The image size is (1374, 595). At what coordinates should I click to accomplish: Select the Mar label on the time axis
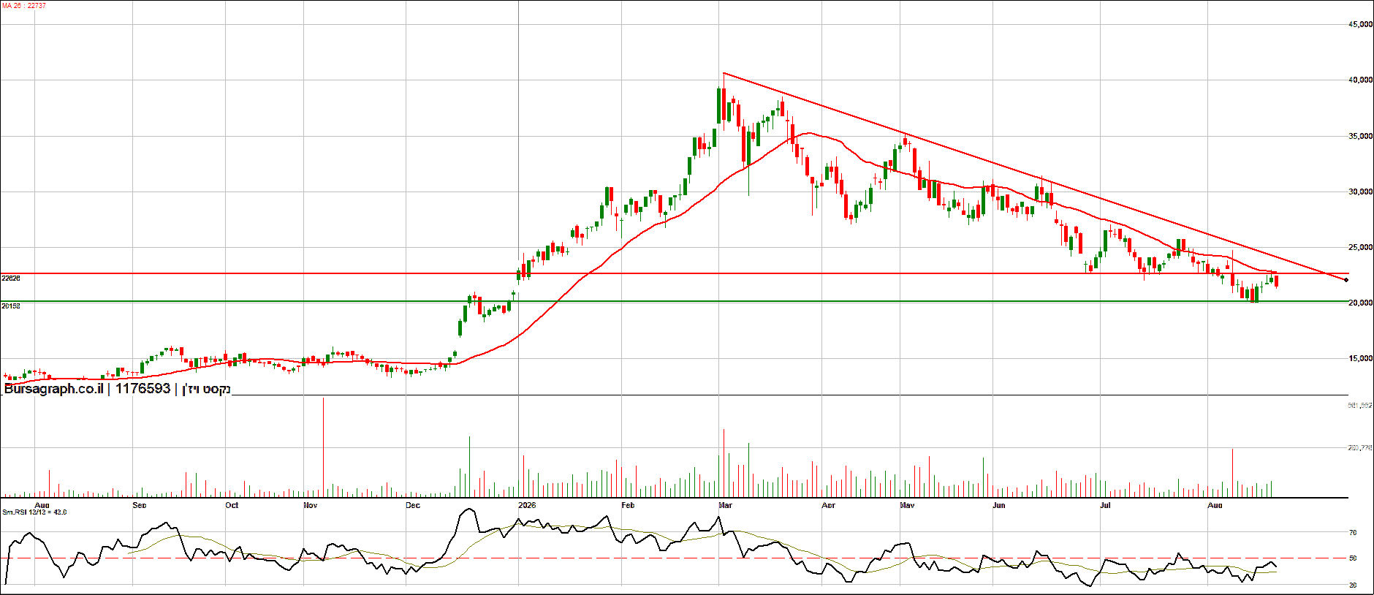point(726,505)
